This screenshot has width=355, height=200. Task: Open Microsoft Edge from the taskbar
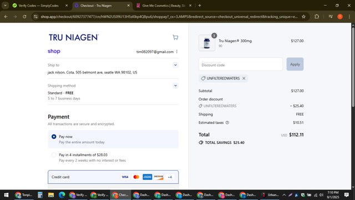point(62,195)
